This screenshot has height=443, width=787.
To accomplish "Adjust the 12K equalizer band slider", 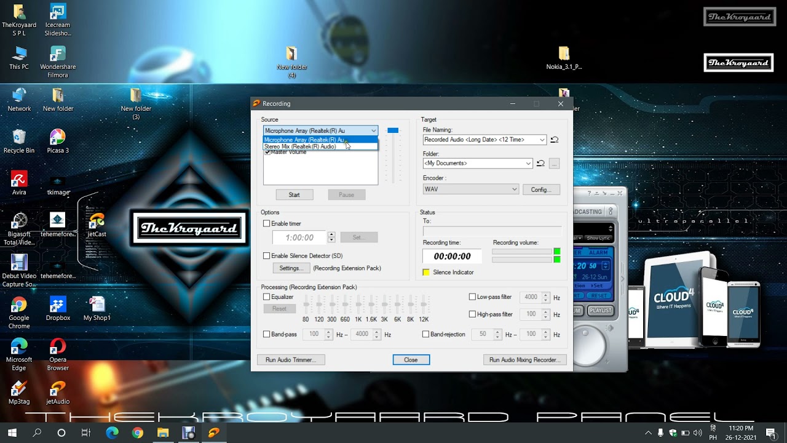I will [x=424, y=305].
